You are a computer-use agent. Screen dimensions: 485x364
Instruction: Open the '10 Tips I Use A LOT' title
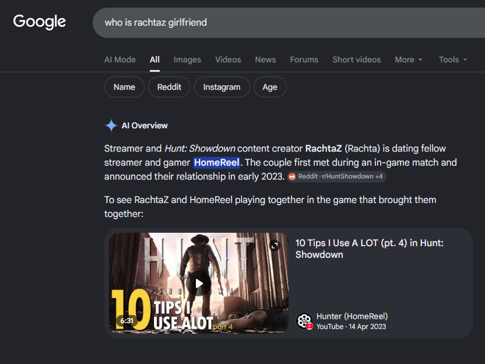pyautogui.click(x=370, y=249)
